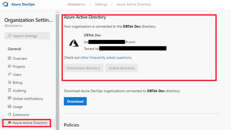Click the Switch directory button
The height and width of the screenshot is (130, 231).
122,68
